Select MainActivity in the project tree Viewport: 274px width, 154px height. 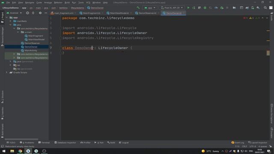(31, 50)
